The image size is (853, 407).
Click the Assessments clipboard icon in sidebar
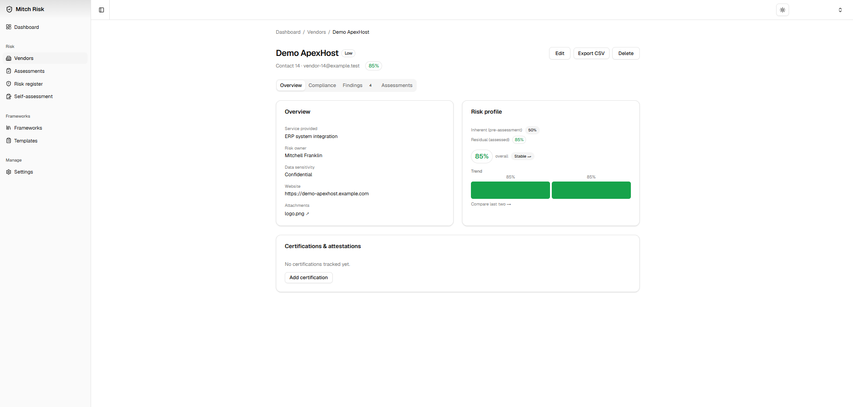coord(8,71)
